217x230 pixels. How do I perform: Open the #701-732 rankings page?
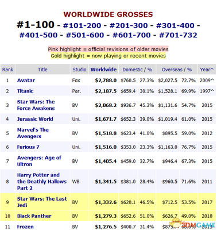coord(178,35)
